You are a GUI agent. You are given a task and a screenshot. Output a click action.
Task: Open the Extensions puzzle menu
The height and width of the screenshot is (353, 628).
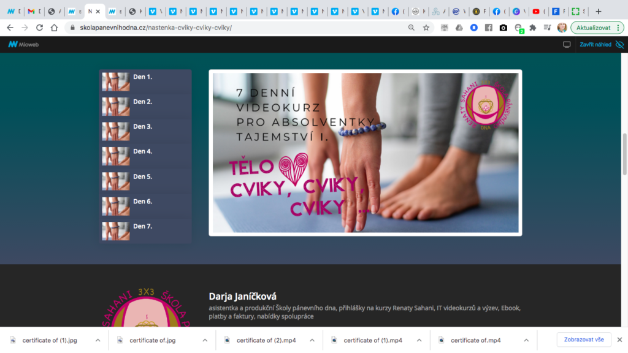tap(533, 28)
